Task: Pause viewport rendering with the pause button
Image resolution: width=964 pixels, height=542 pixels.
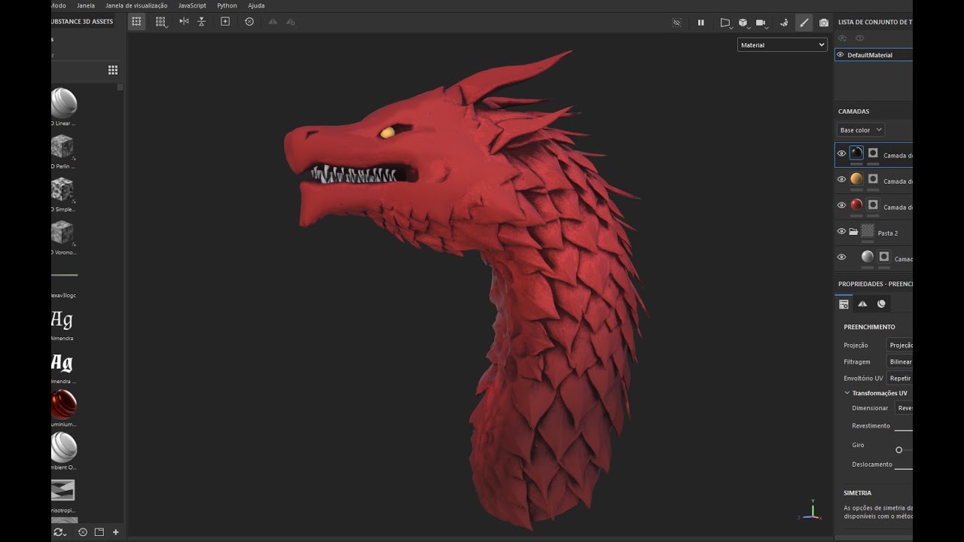Action: click(x=701, y=23)
